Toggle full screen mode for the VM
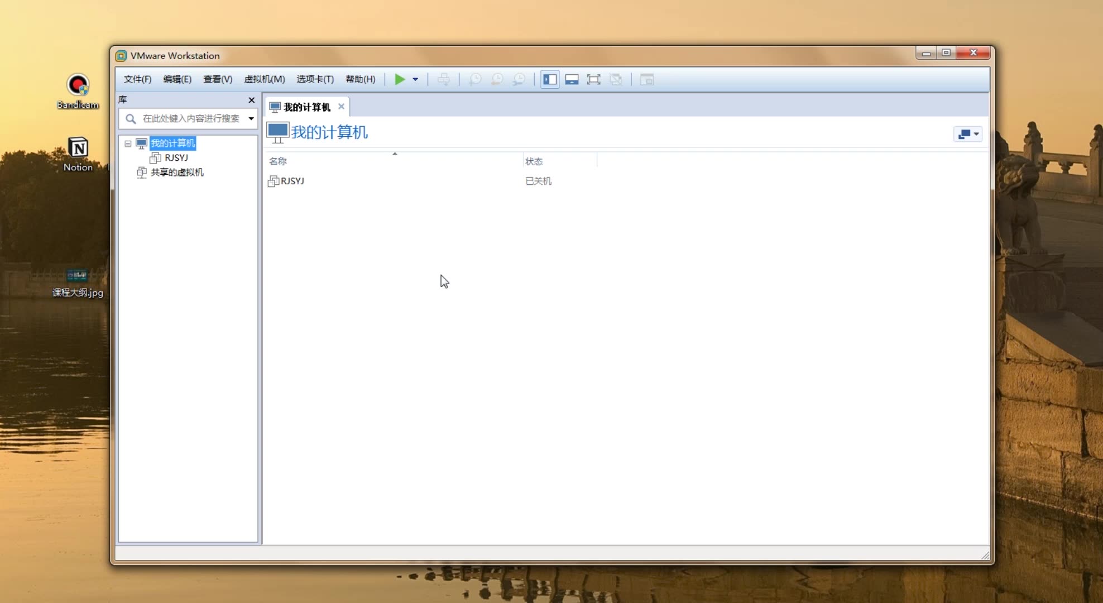Viewport: 1103px width, 603px height. (x=593, y=79)
